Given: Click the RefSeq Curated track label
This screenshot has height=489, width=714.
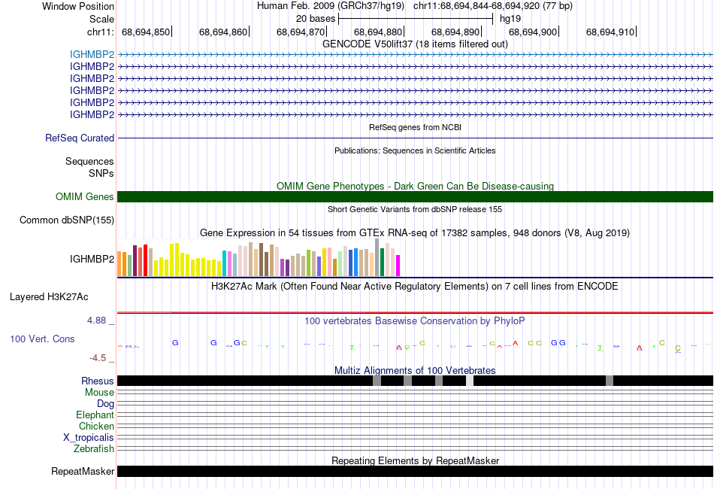Looking at the screenshot, I should [x=80, y=138].
